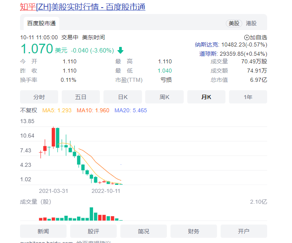Image resolution: width=292 pixels, height=243 pixels.
Task: Switch to the 美股 market toggle
Action: pyautogui.click(x=234, y=24)
